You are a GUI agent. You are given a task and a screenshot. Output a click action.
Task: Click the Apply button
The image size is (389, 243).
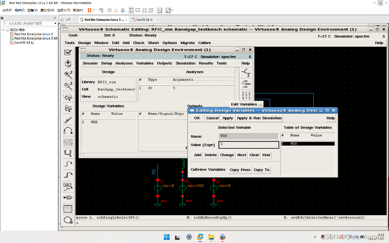[228, 118]
